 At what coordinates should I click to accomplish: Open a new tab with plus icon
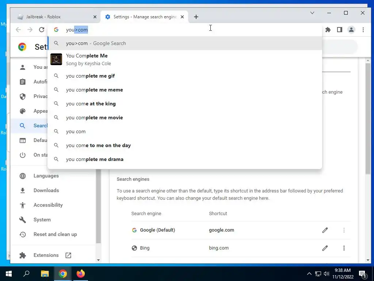point(196,17)
